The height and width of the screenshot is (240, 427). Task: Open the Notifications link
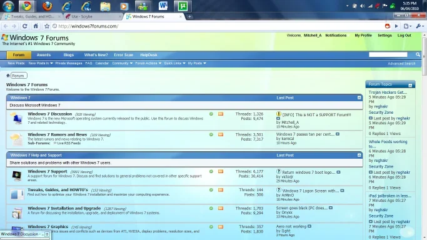pyautogui.click(x=336, y=36)
